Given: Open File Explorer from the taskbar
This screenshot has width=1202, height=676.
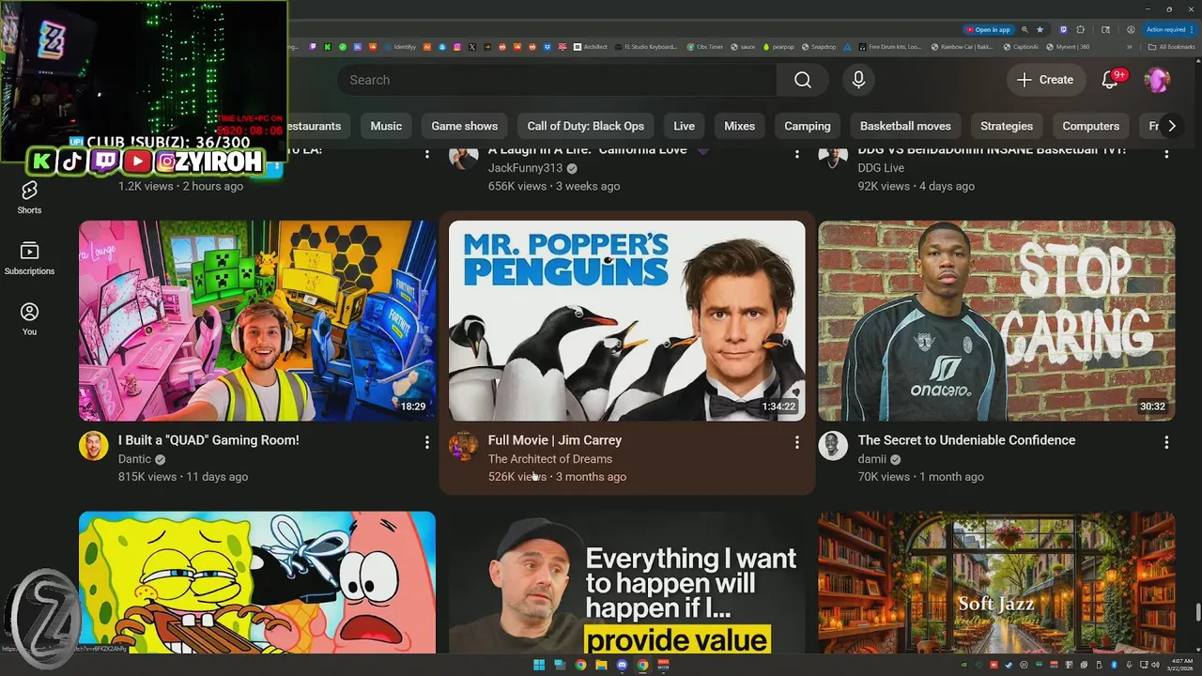Looking at the screenshot, I should pos(601,665).
